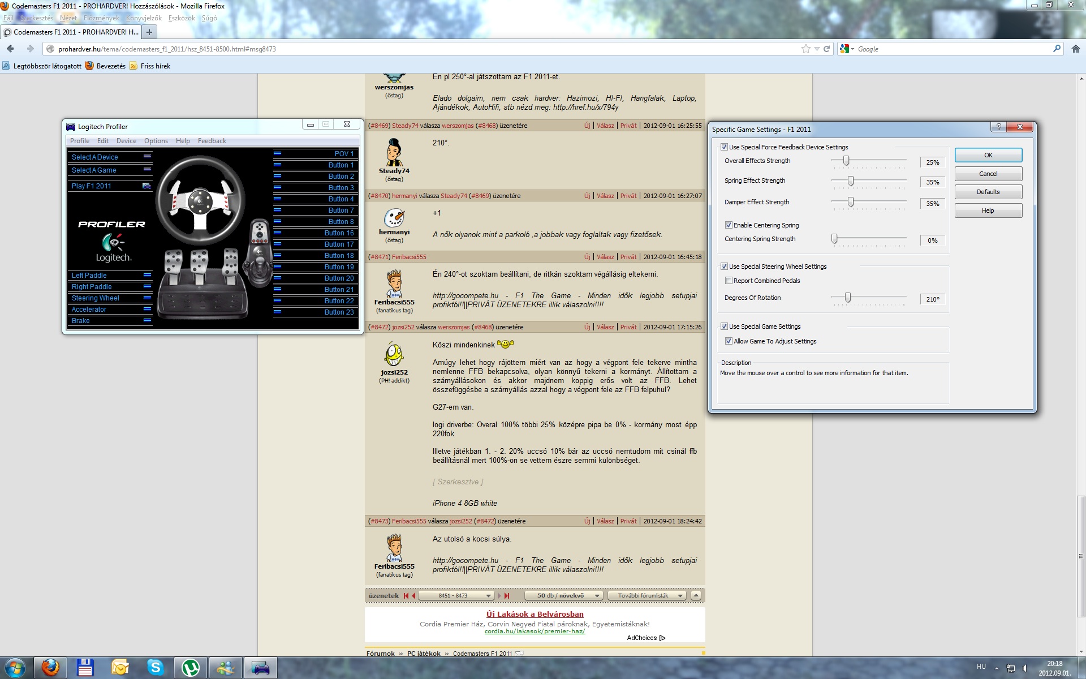Adjust Overall Effects Strength slider handle
Screen dimensions: 1086x679
click(x=846, y=161)
